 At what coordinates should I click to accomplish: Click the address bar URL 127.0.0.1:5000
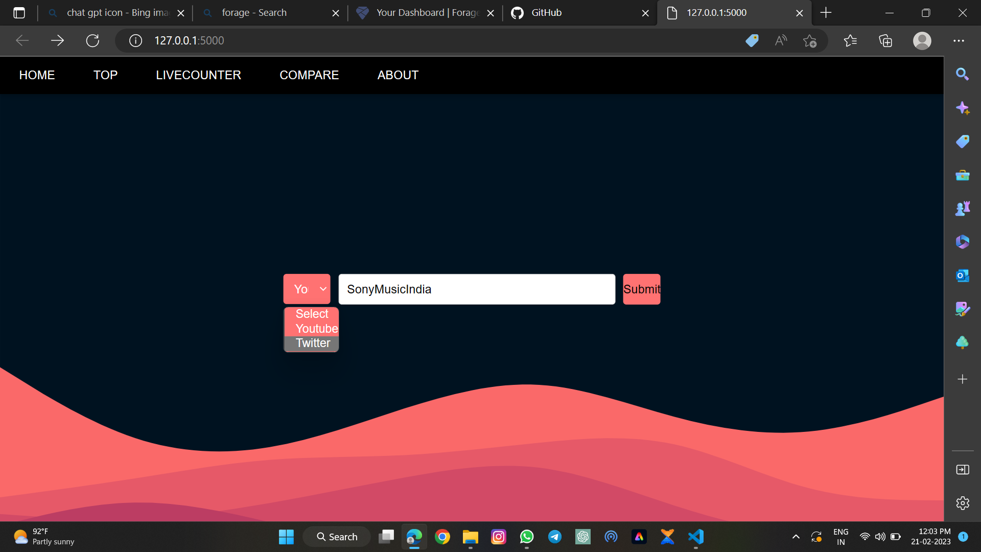click(189, 40)
